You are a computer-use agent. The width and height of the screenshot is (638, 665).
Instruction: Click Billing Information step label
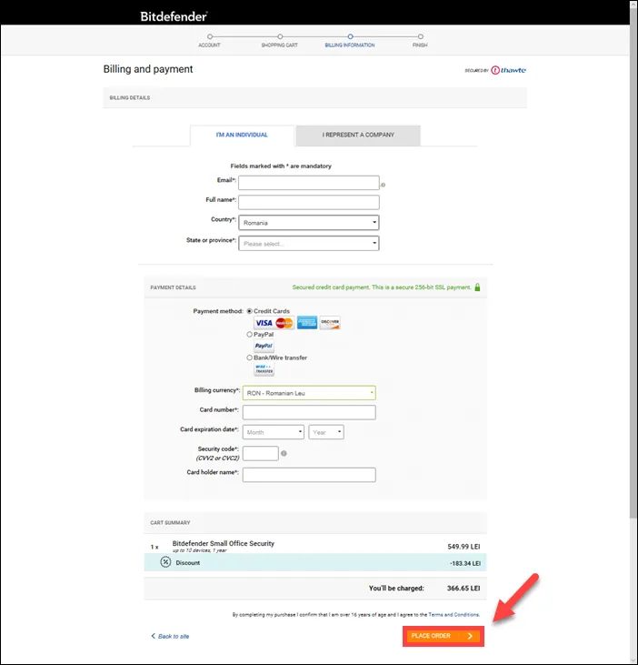coord(350,45)
